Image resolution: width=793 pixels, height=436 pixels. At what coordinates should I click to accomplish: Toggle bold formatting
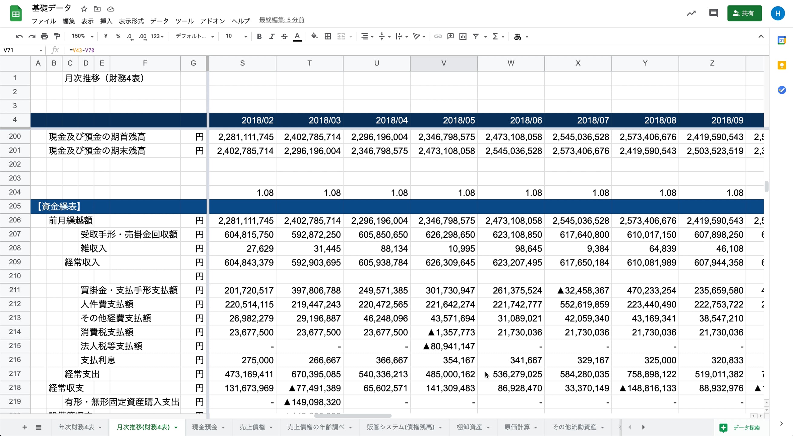pyautogui.click(x=259, y=36)
